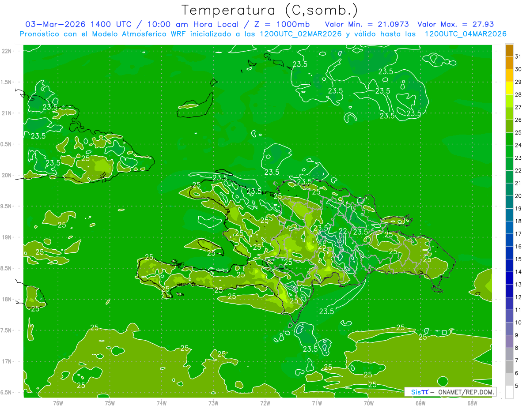Click the 72W longitude axis label
The height and width of the screenshot is (409, 530).
tap(265, 403)
